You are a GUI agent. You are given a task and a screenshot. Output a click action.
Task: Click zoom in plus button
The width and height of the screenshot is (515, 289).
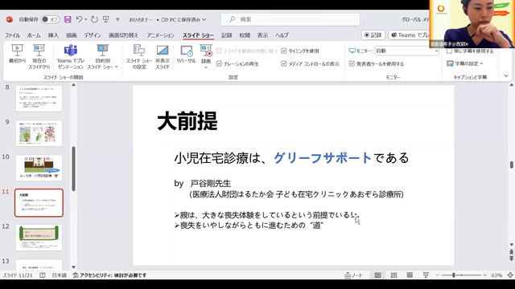point(484,275)
